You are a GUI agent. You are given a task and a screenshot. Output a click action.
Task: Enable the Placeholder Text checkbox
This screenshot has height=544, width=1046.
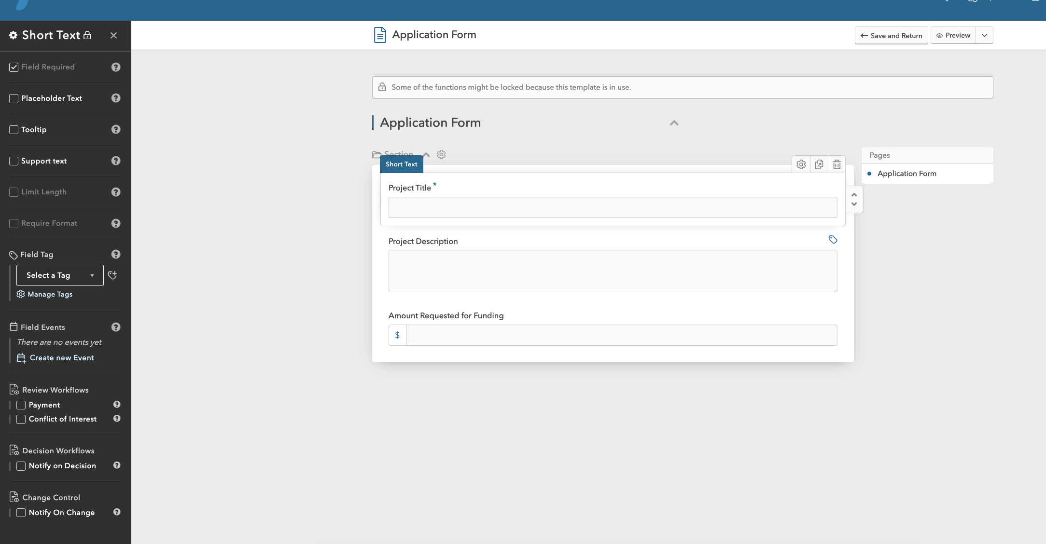[14, 98]
